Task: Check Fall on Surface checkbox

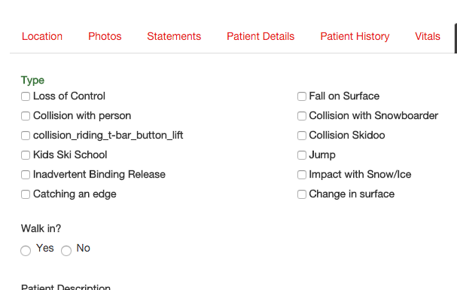Action: tap(302, 96)
